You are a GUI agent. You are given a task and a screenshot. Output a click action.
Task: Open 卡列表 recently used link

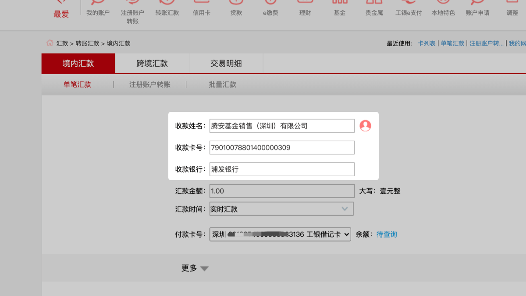[x=426, y=43]
